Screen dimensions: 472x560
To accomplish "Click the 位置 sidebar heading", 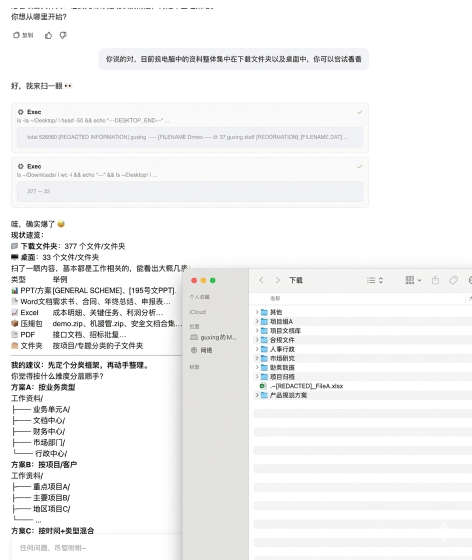I will point(194,326).
